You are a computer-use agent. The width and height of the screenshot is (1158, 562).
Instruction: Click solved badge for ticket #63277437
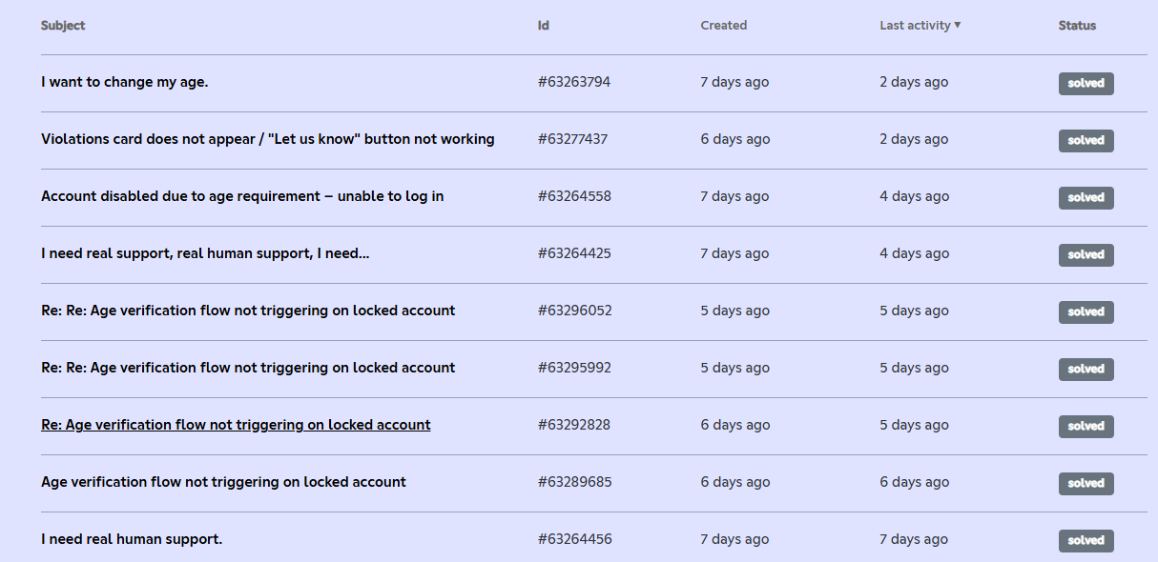(x=1086, y=141)
